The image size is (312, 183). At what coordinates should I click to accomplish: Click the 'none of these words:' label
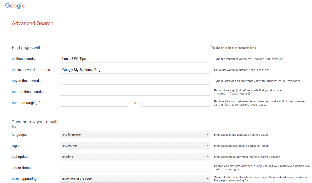pos(27,92)
